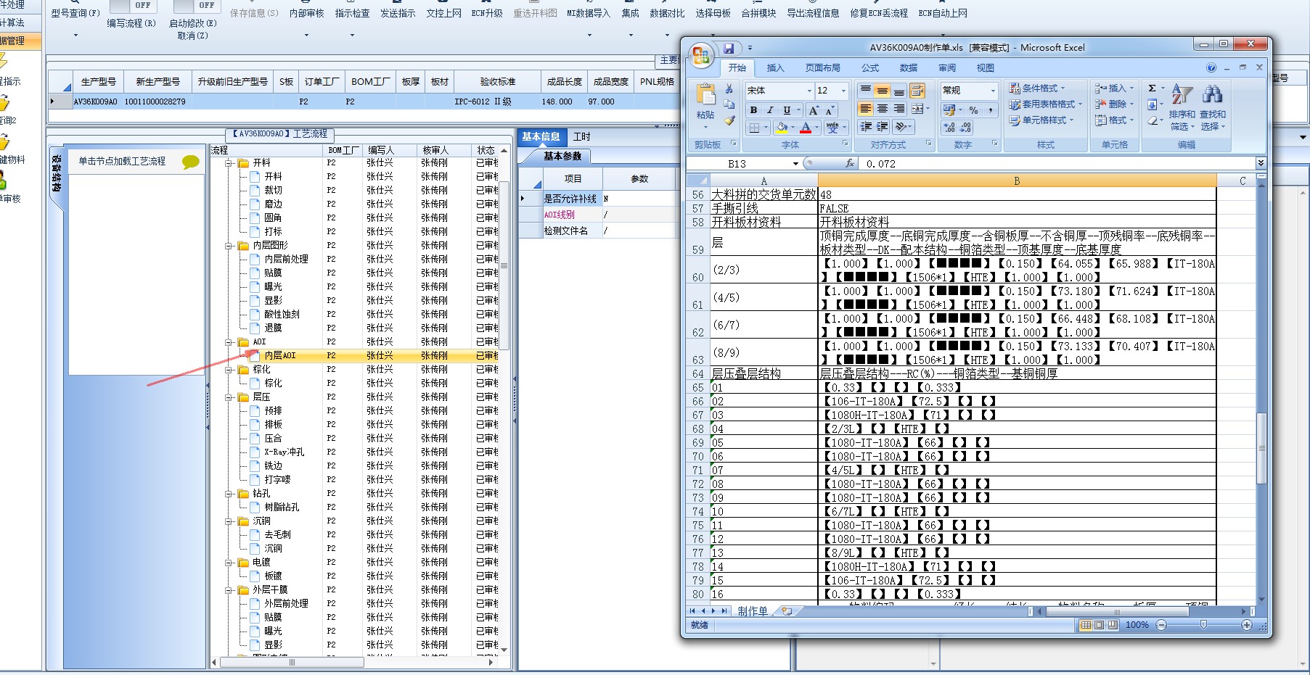Click the AutoSum sigma icon
The height and width of the screenshot is (675, 1310).
point(1152,88)
